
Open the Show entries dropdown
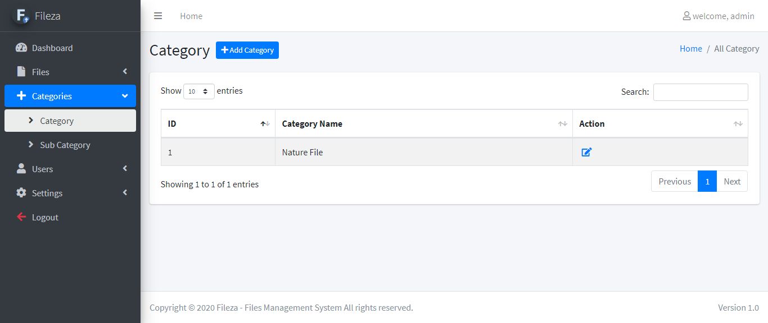tap(199, 91)
